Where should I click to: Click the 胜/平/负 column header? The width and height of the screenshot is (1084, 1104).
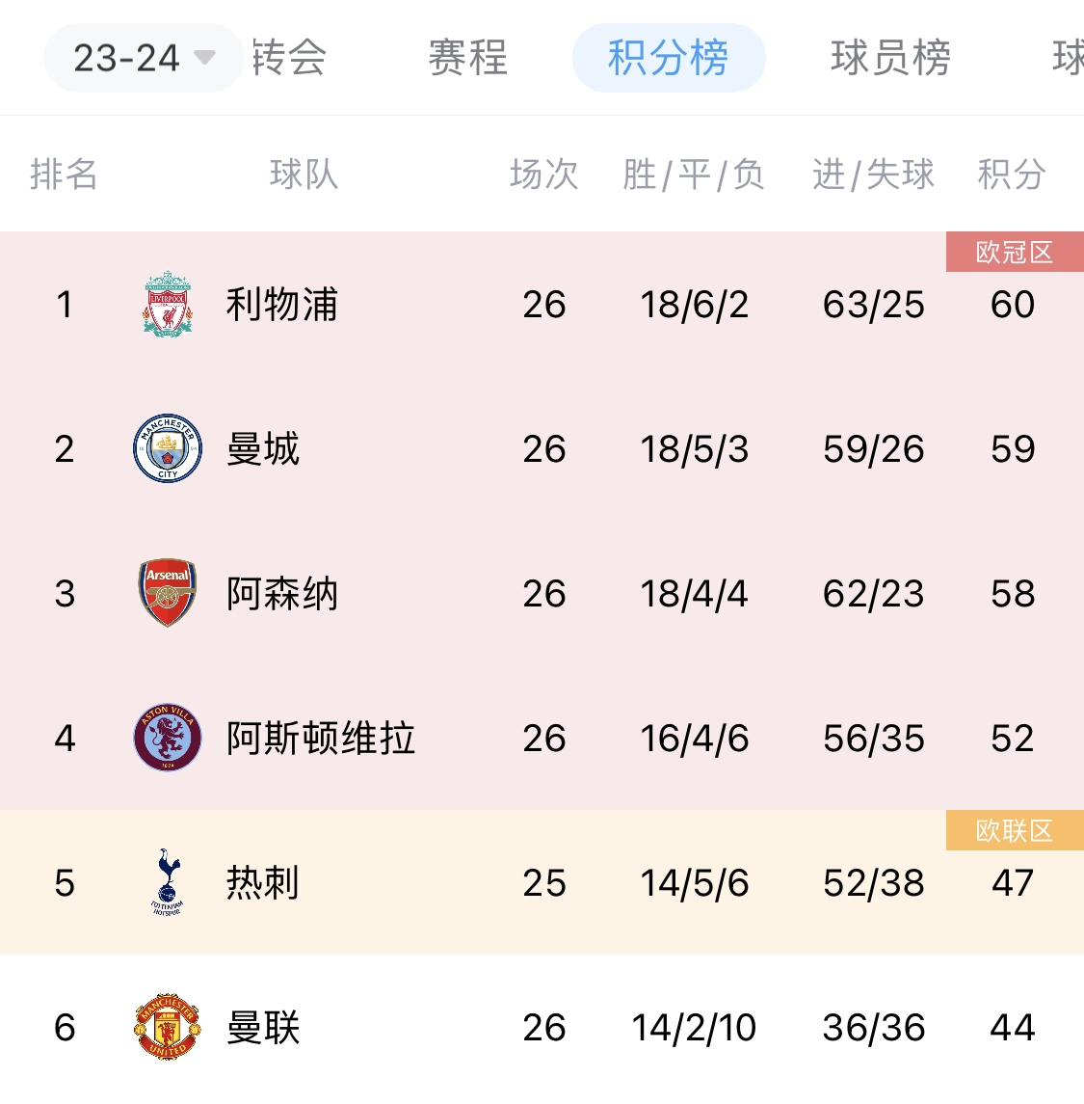pos(693,175)
